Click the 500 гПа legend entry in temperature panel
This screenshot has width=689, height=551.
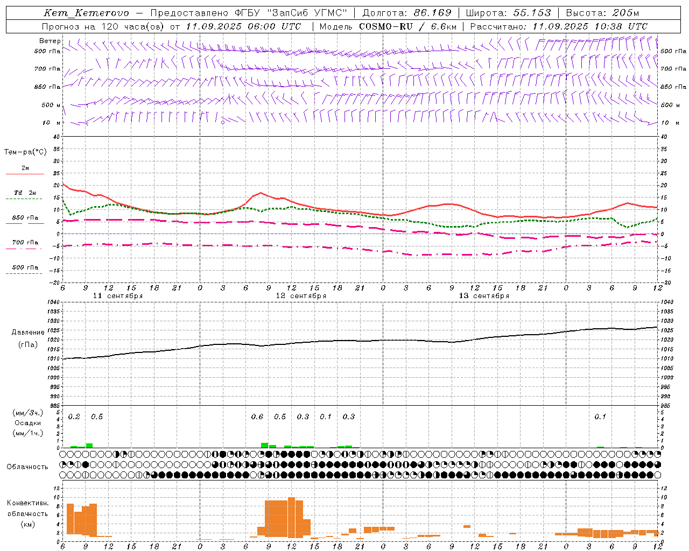click(x=25, y=267)
